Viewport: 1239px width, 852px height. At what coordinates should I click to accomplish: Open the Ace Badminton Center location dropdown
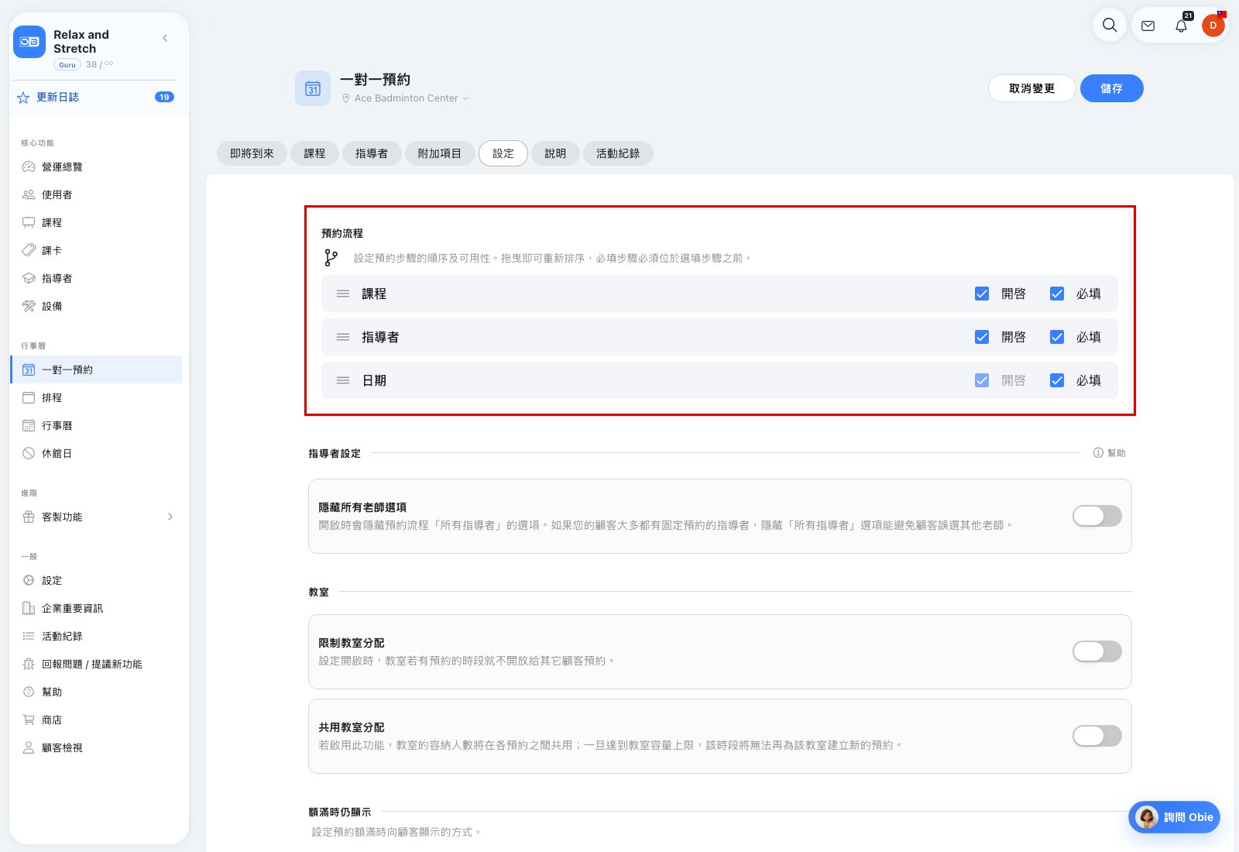click(x=405, y=98)
